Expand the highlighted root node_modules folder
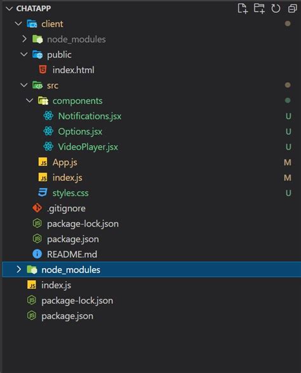301x373 pixels. tap(18, 269)
